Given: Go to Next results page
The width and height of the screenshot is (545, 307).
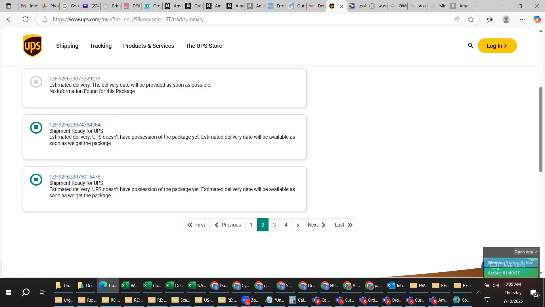Looking at the screenshot, I should pos(316,225).
